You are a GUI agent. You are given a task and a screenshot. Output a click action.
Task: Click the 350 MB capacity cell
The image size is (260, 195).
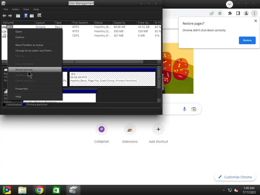pos(118,31)
